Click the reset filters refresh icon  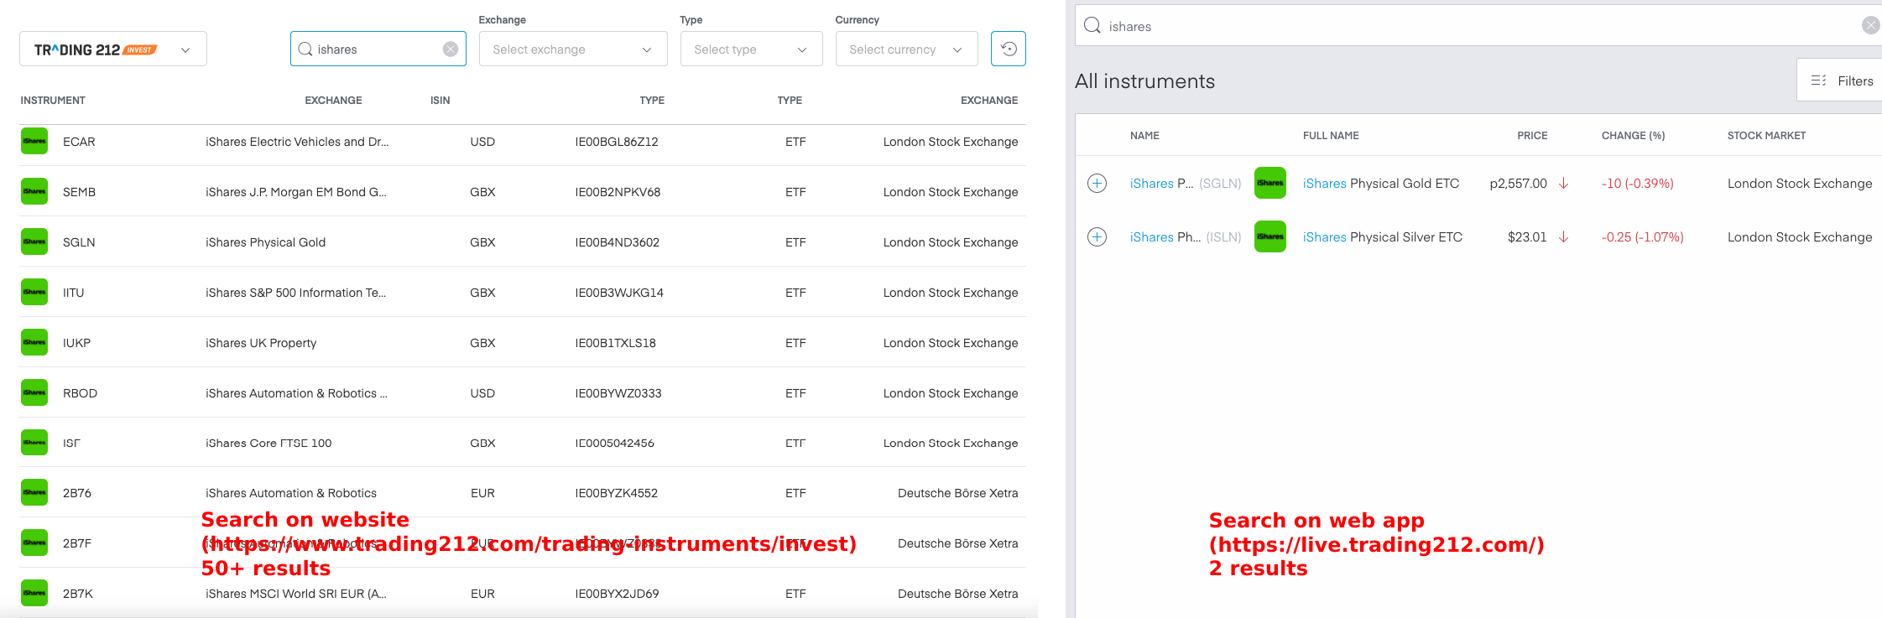point(1009,49)
